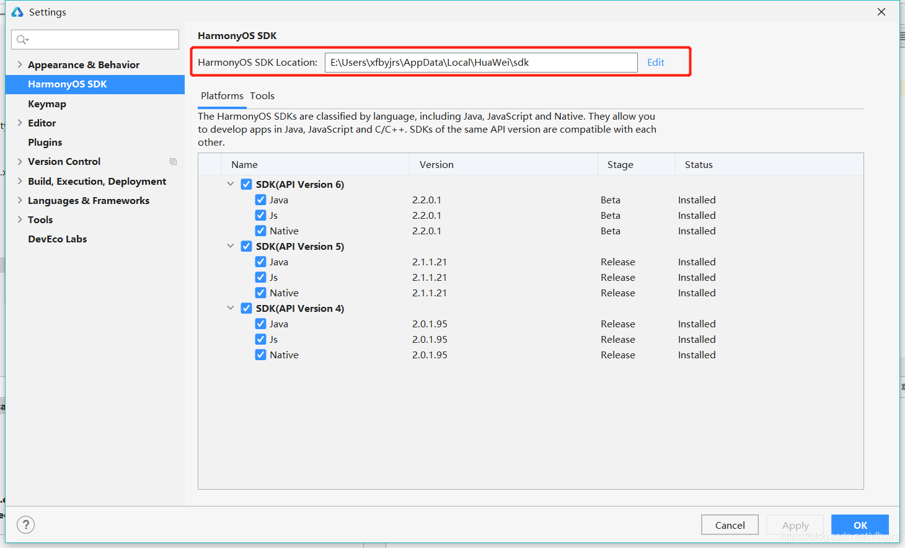Click the OK button
The width and height of the screenshot is (905, 548).
pyautogui.click(x=860, y=525)
